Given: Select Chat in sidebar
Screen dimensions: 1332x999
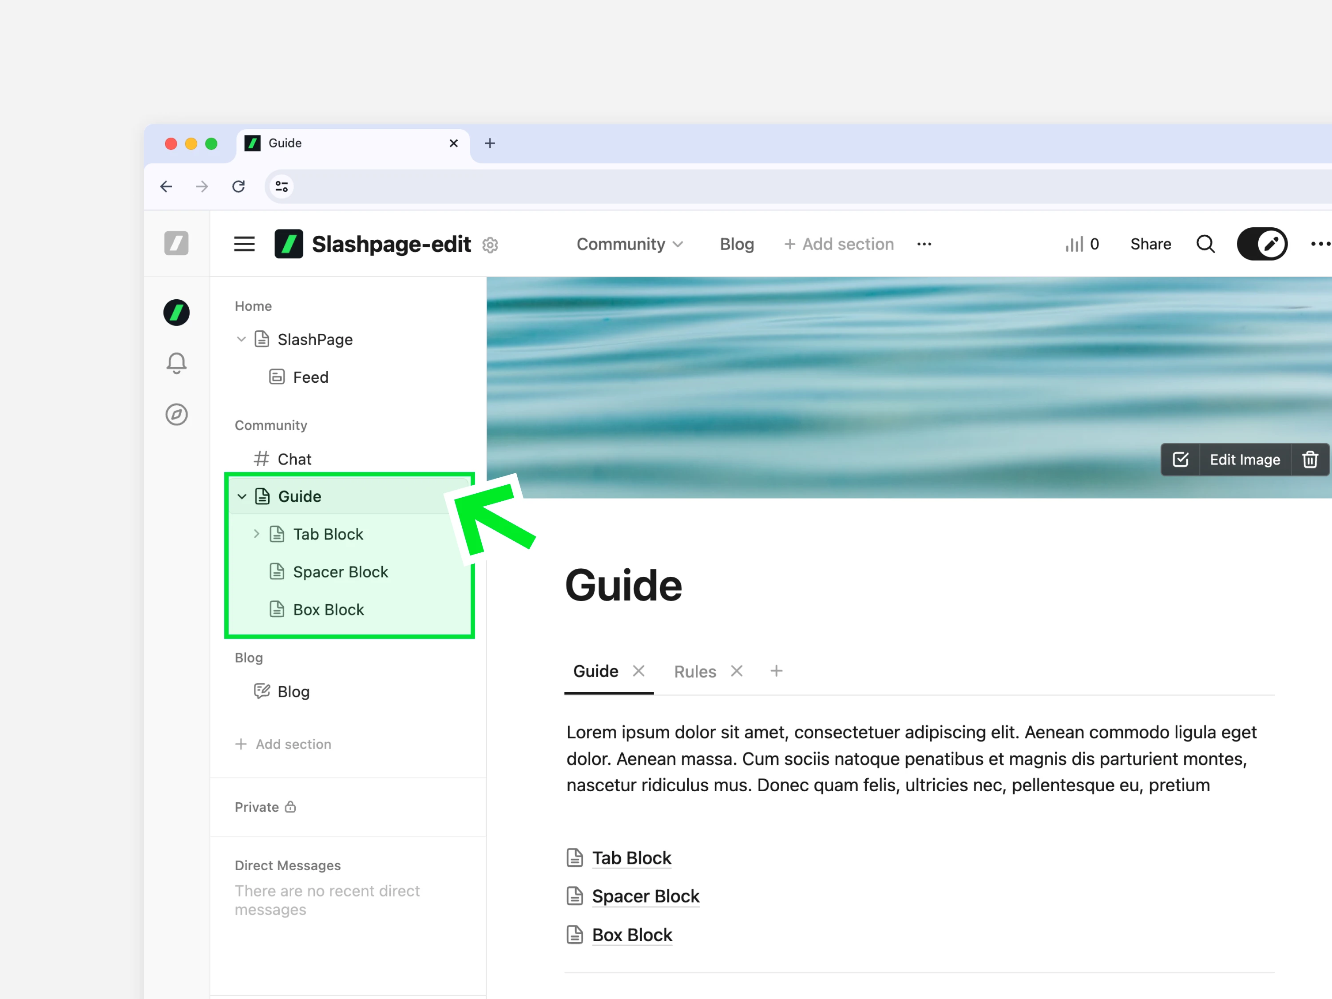Looking at the screenshot, I should 294,460.
